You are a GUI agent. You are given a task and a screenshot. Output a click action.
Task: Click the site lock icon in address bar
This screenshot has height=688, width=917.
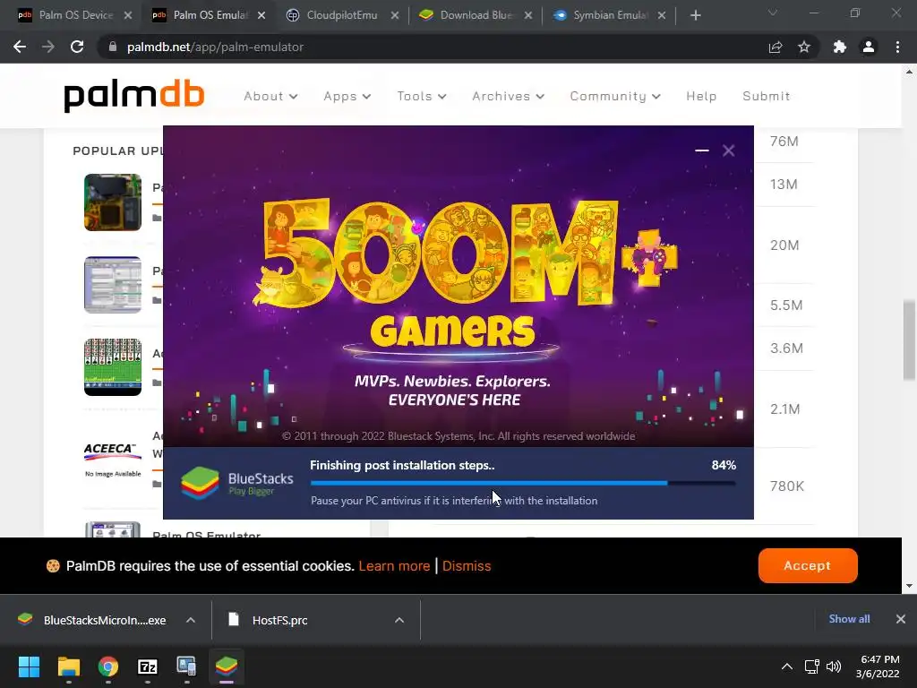(x=112, y=47)
